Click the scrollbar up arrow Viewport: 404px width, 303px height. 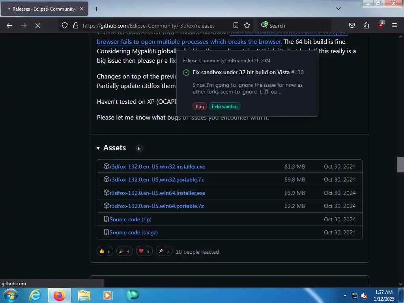click(x=400, y=37)
